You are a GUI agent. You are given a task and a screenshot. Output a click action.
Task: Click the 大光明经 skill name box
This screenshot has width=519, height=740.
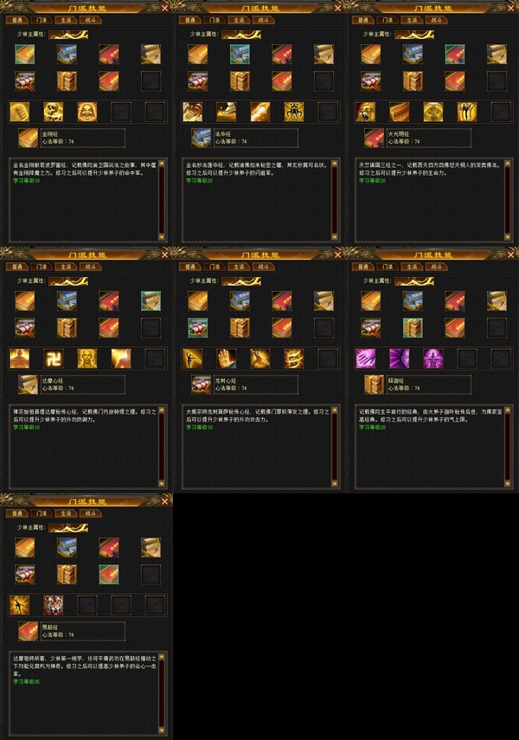pyautogui.click(x=429, y=138)
